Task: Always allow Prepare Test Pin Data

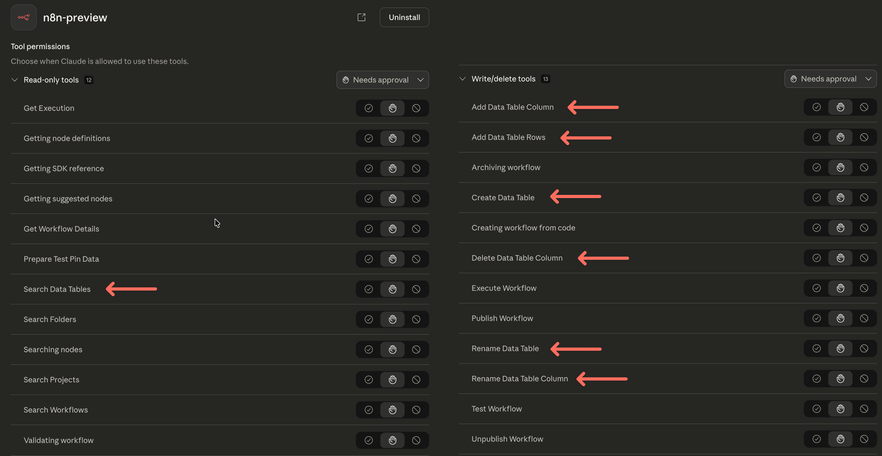Action: 369,259
